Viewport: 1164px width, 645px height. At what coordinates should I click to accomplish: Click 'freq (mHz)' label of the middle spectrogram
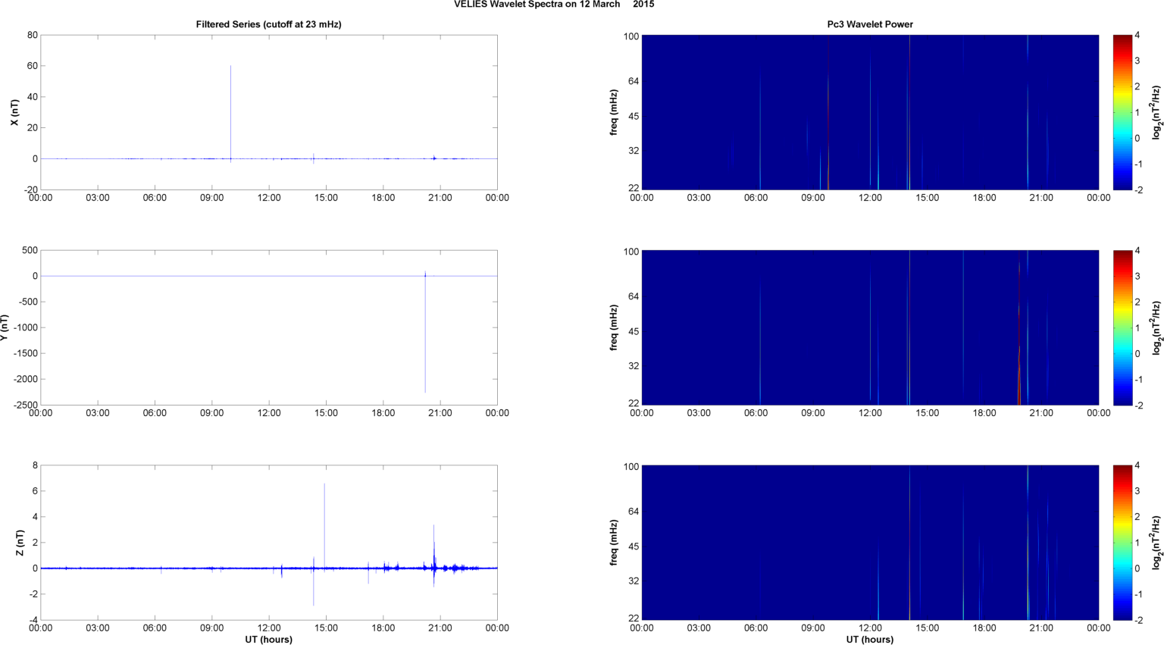coord(614,327)
